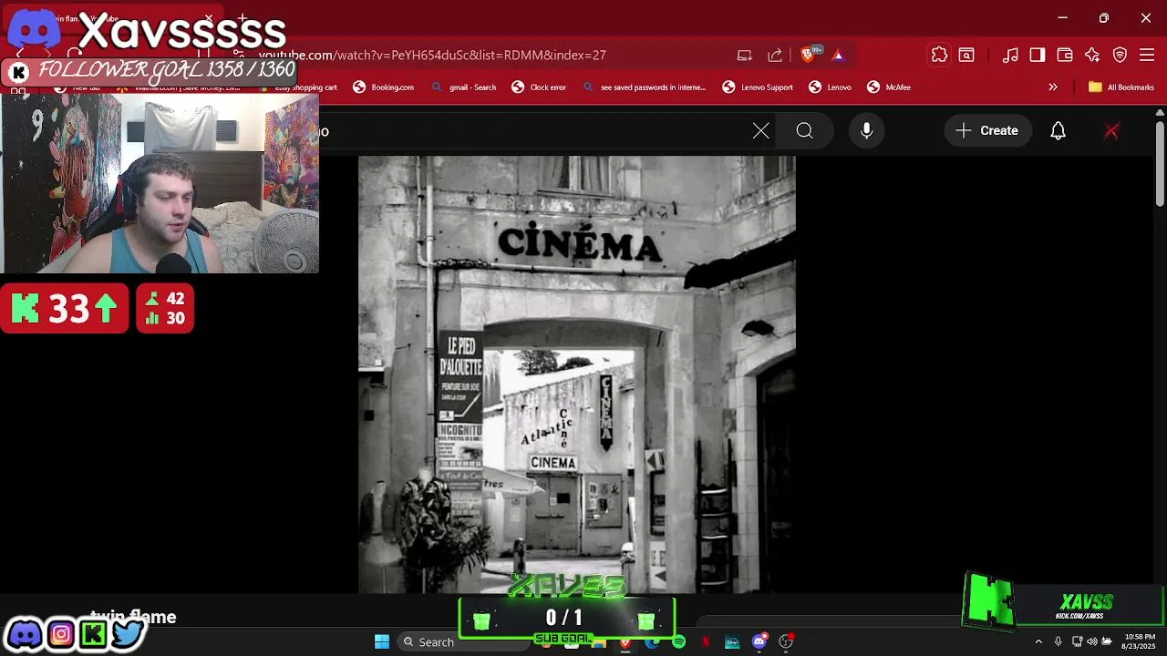Open the browser hamburger main menu

[1148, 56]
